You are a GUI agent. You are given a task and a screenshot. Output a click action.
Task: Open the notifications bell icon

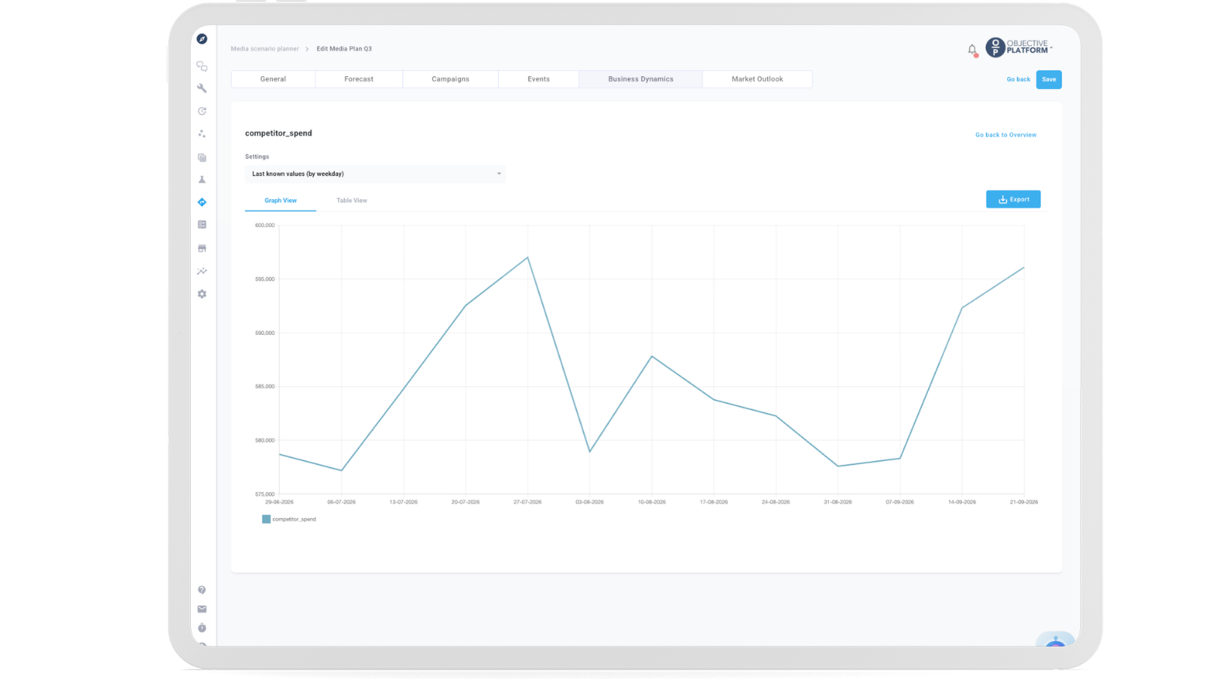click(x=972, y=50)
